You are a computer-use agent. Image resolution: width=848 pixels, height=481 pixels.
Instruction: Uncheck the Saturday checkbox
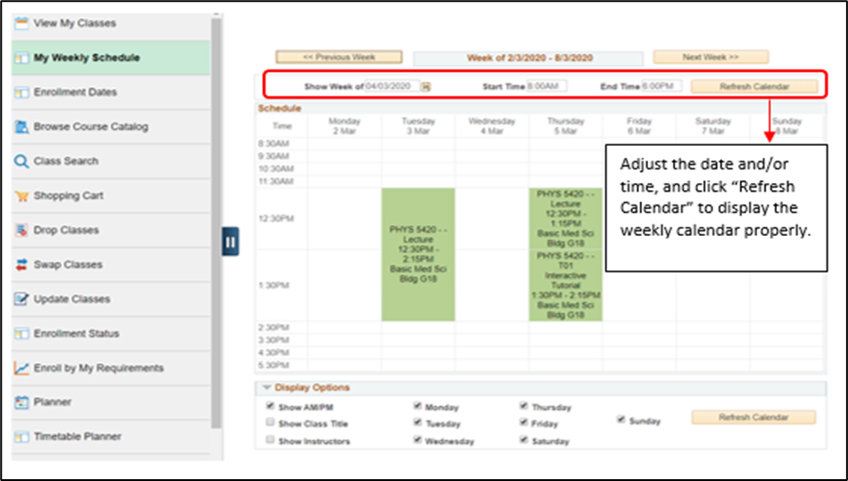pyautogui.click(x=524, y=440)
